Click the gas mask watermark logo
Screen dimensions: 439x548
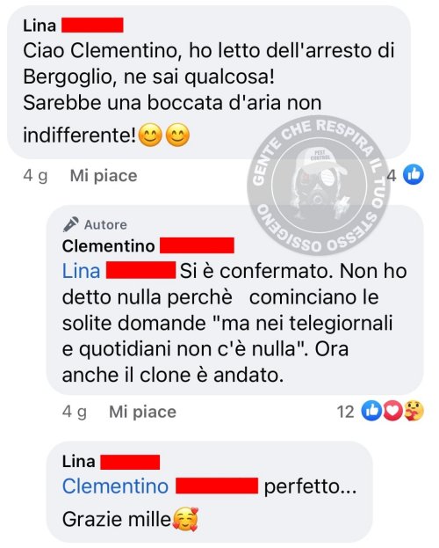pyautogui.click(x=318, y=184)
